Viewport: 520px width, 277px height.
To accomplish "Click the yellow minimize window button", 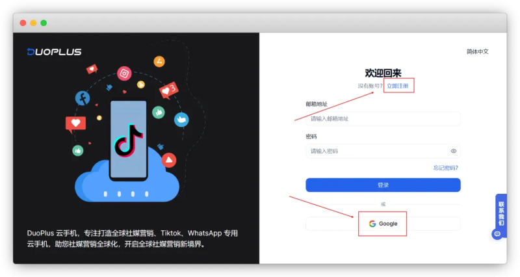I will tap(33, 23).
